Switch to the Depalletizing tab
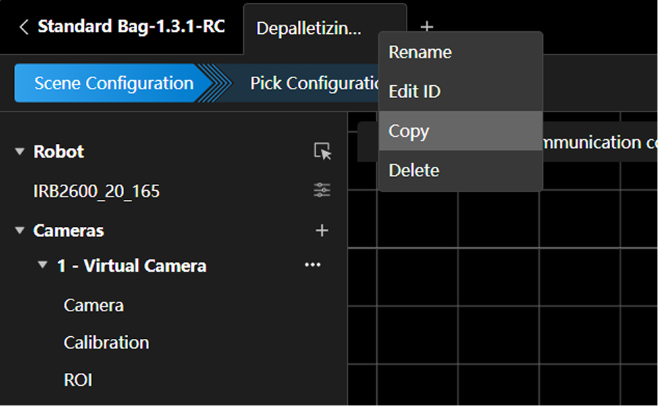Viewport: 658px width, 406px height. coord(308,28)
